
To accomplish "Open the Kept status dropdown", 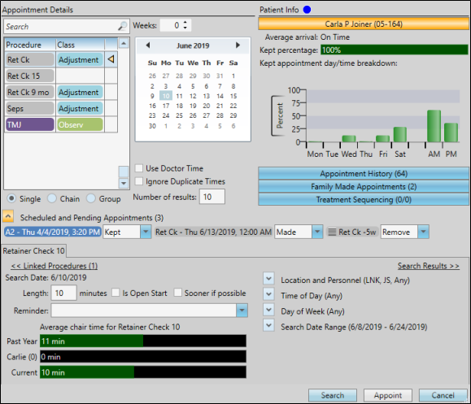I will pyautogui.click(x=146, y=232).
